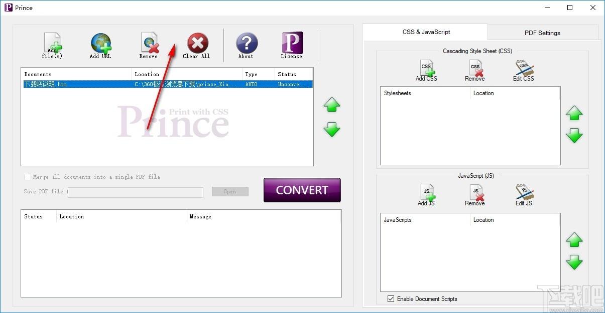Open the License dialog
The height and width of the screenshot is (313, 605).
click(292, 45)
